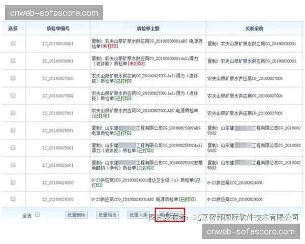Click the 批量入库 button
The image size is (305, 244).
pyautogui.click(x=138, y=215)
